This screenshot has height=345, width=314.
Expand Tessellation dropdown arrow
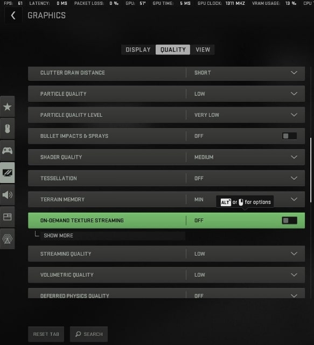coord(294,178)
